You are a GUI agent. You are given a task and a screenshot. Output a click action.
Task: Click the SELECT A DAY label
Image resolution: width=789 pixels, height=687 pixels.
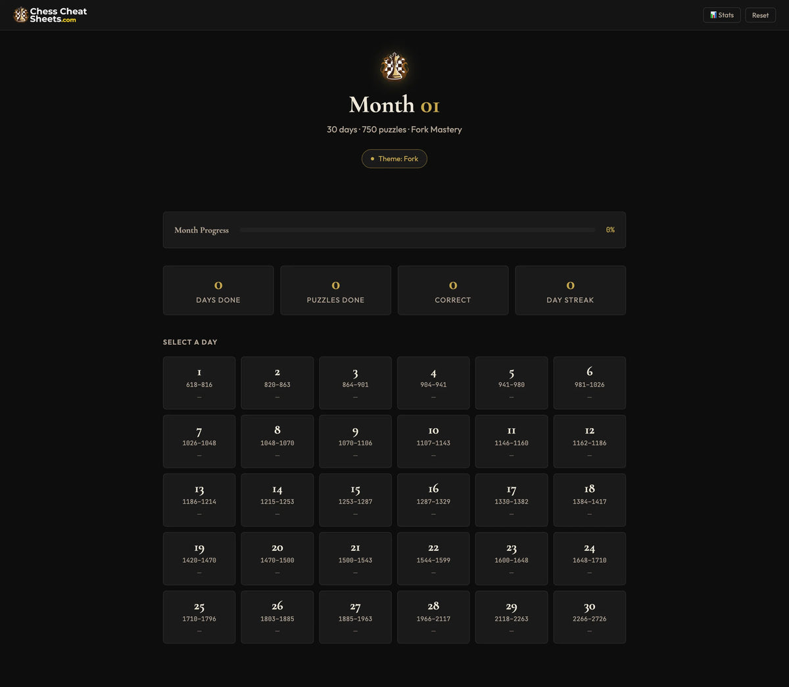click(x=190, y=342)
